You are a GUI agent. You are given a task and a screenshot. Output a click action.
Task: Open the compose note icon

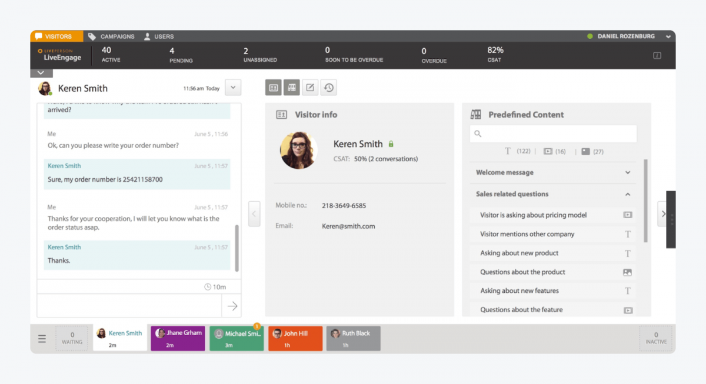(310, 87)
